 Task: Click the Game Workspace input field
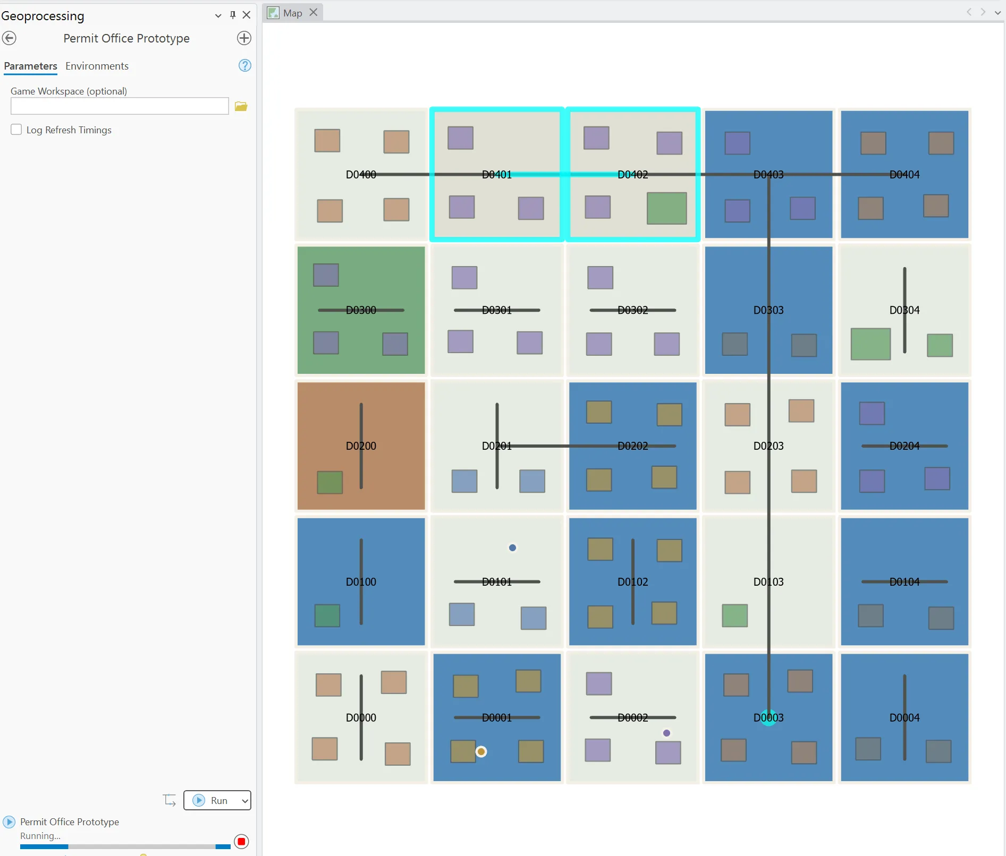tap(120, 106)
